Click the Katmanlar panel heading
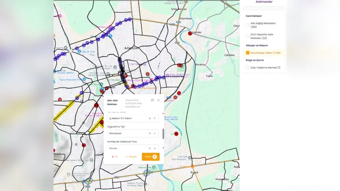340x191 pixels. [x=264, y=2]
